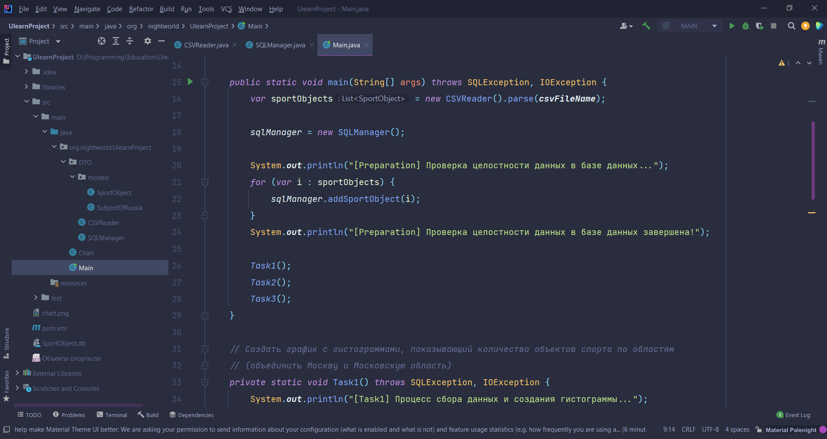The height and width of the screenshot is (439, 827).
Task: Open the Terminal tool window
Action: pyautogui.click(x=112, y=414)
